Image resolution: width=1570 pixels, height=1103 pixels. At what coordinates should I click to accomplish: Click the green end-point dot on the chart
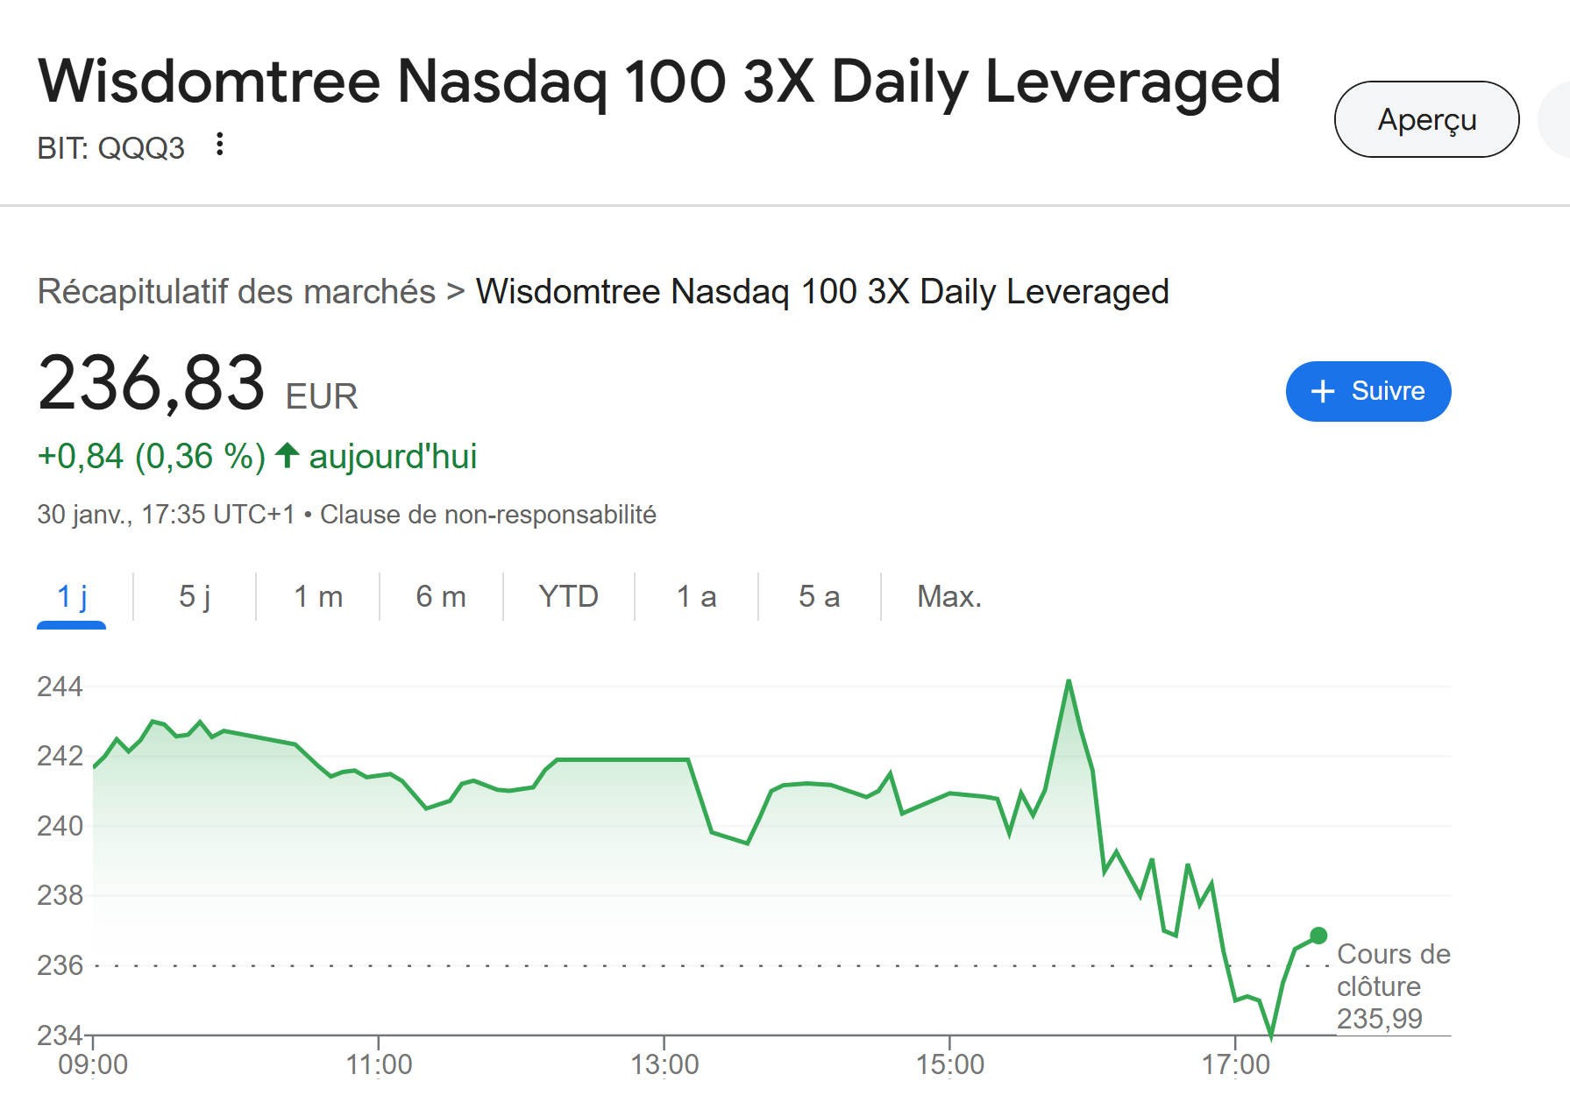click(1318, 936)
